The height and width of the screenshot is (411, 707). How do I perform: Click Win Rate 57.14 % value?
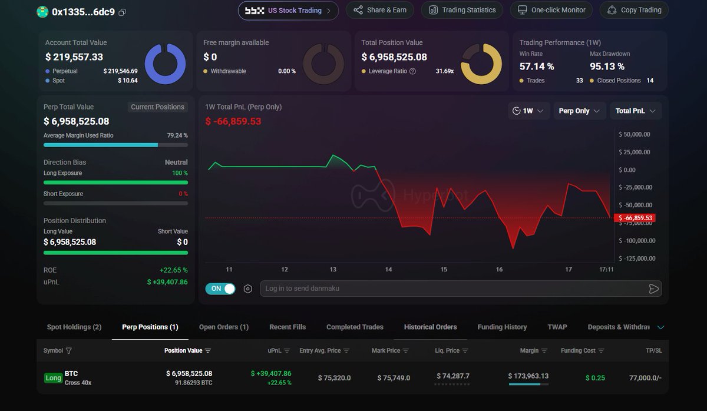[x=537, y=67]
